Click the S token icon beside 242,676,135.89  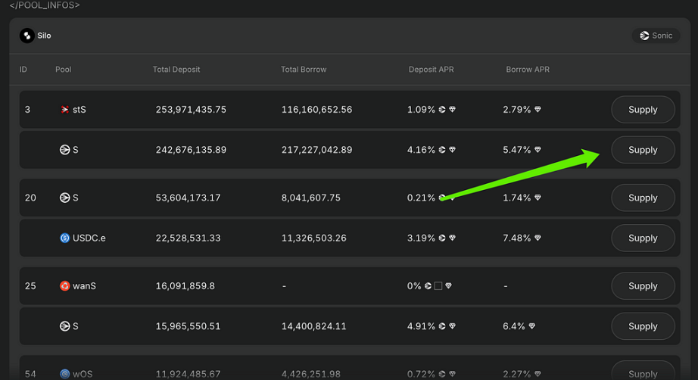[64, 150]
